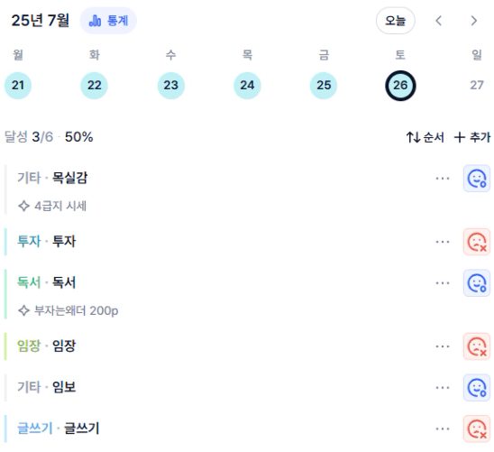This screenshot has height=452, width=494.
Task: Jump to today with 오늘 button
Action: 395,21
